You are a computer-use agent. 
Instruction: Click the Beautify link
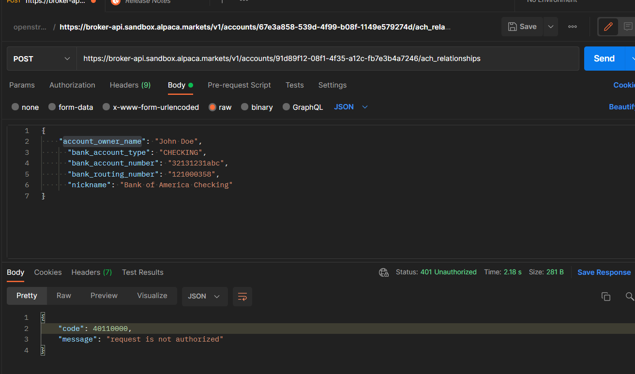[622, 107]
